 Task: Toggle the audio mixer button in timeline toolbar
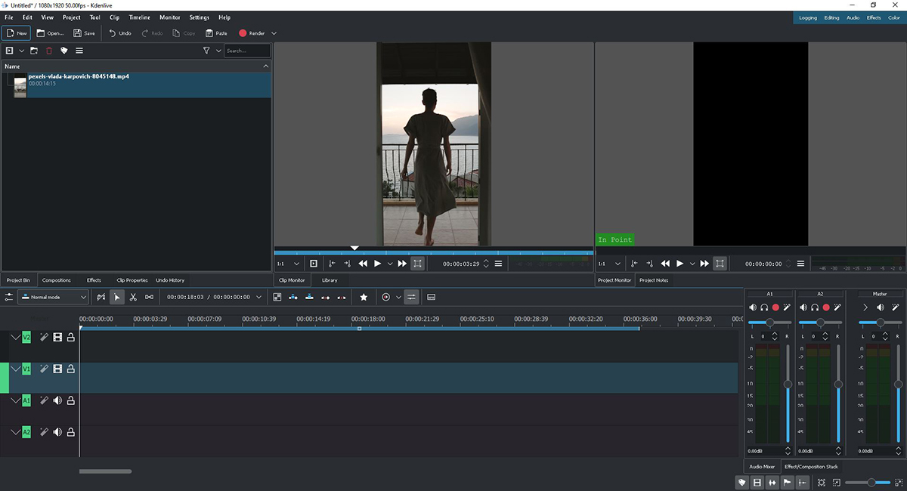pyautogui.click(x=411, y=297)
